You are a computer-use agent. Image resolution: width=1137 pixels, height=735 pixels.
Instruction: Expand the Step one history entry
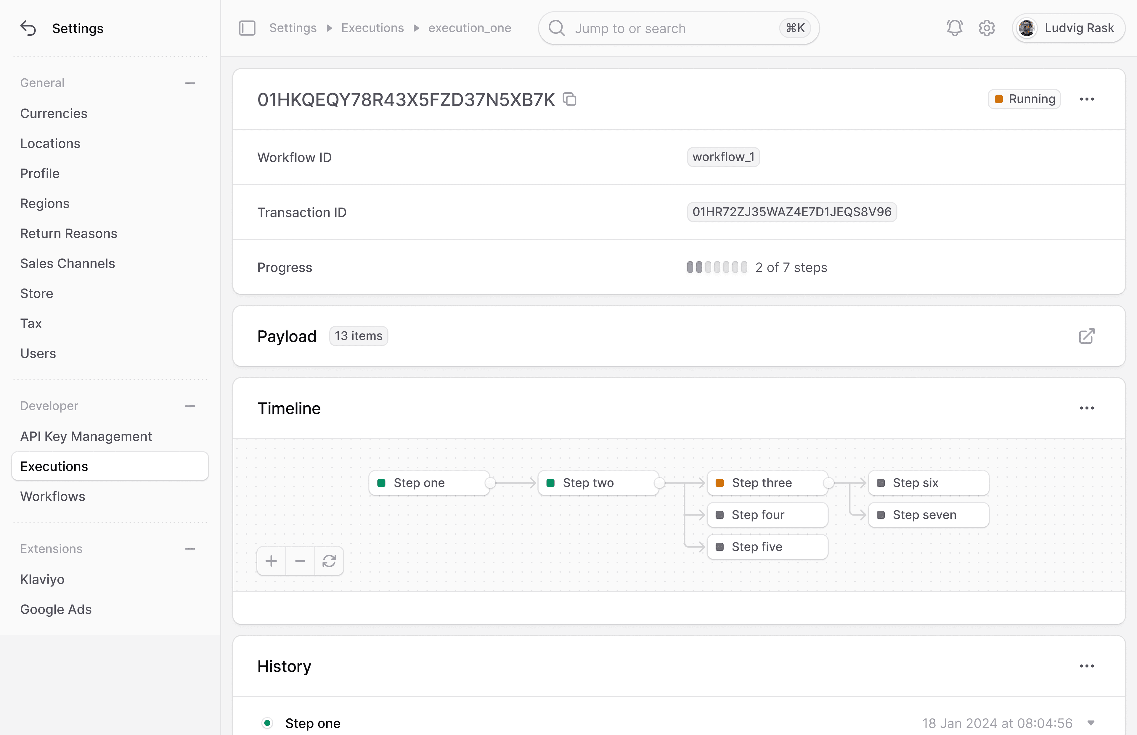tap(1091, 723)
